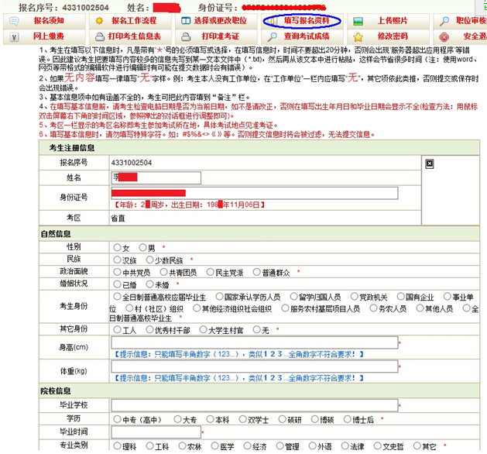
Task: Select 党政机关 radio option
Action: tap(355, 297)
